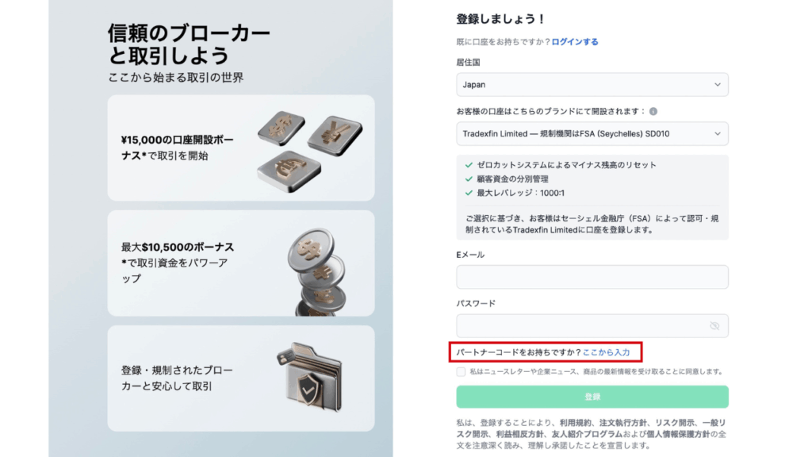Open the ¥15,000 口座開設ボーナス card
This screenshot has width=812, height=457.
[241, 148]
